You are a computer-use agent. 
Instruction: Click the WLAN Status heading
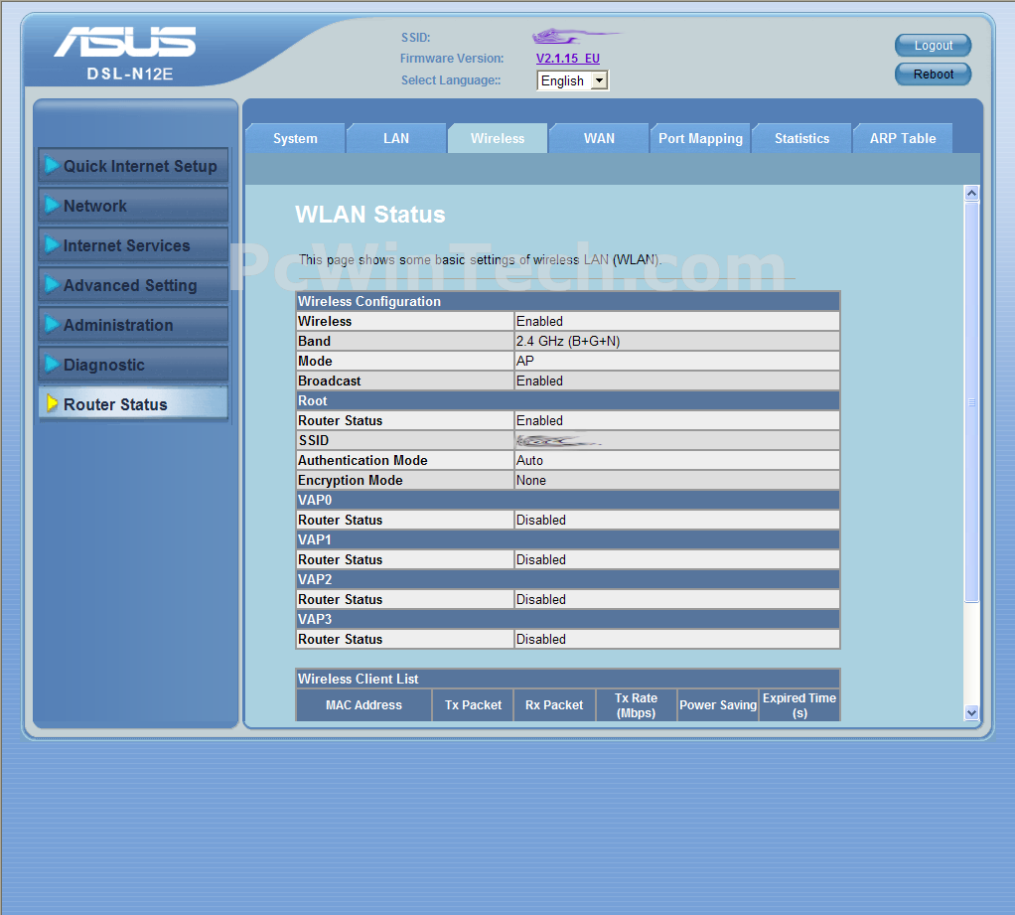[370, 215]
